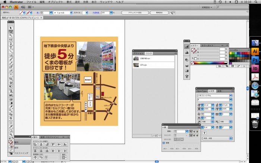261x163 pixels.
Task: Open the opacity value dropdown
Action: tap(111, 13)
